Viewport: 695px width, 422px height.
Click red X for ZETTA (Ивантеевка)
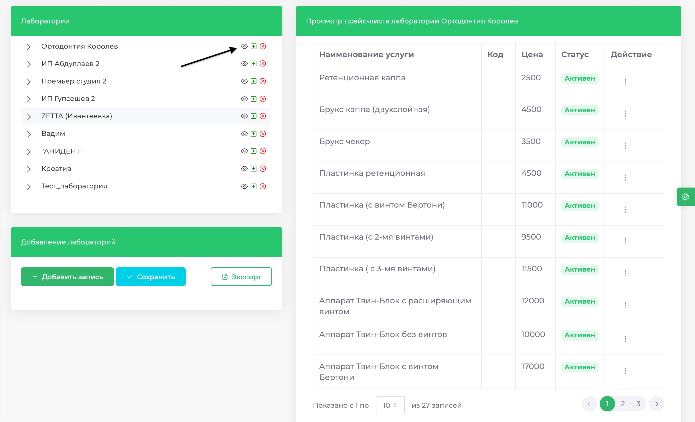(263, 116)
